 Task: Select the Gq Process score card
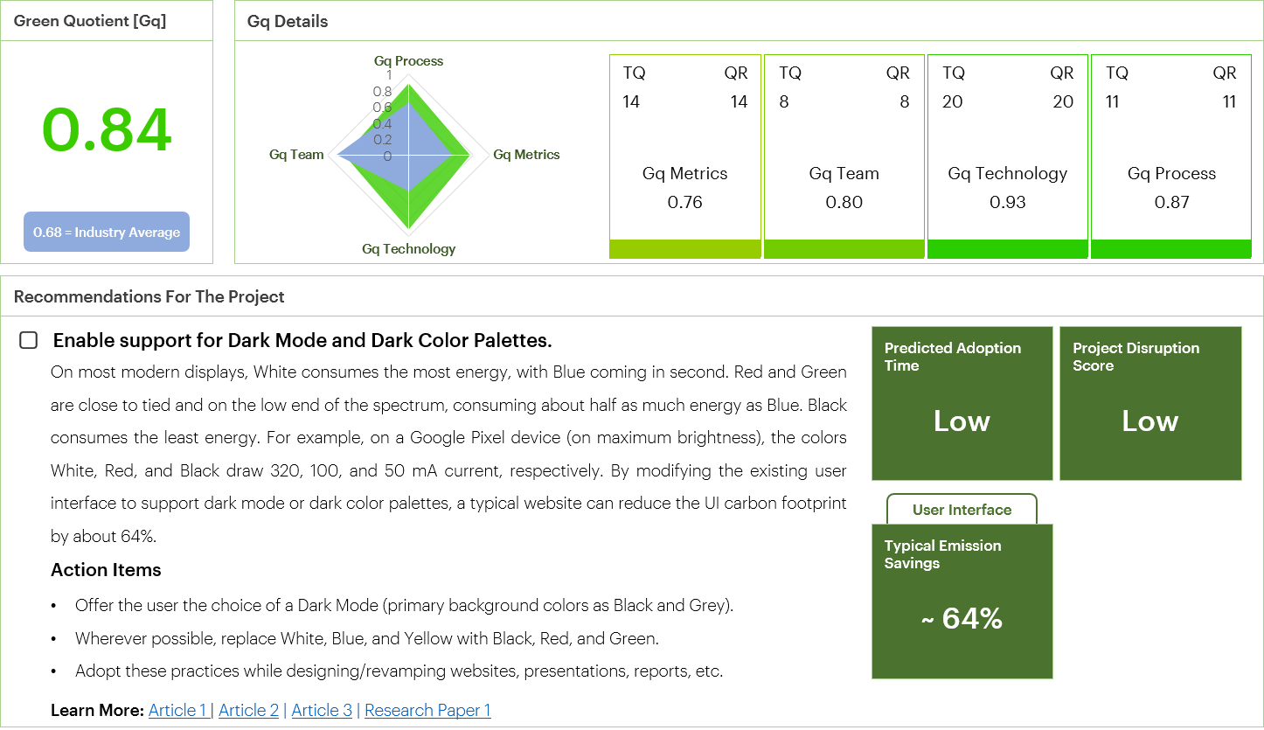pyautogui.click(x=1171, y=149)
